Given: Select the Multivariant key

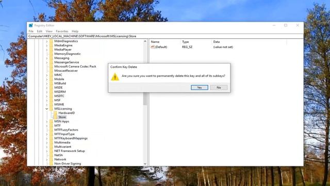Looking at the screenshot, I should click(63, 147).
